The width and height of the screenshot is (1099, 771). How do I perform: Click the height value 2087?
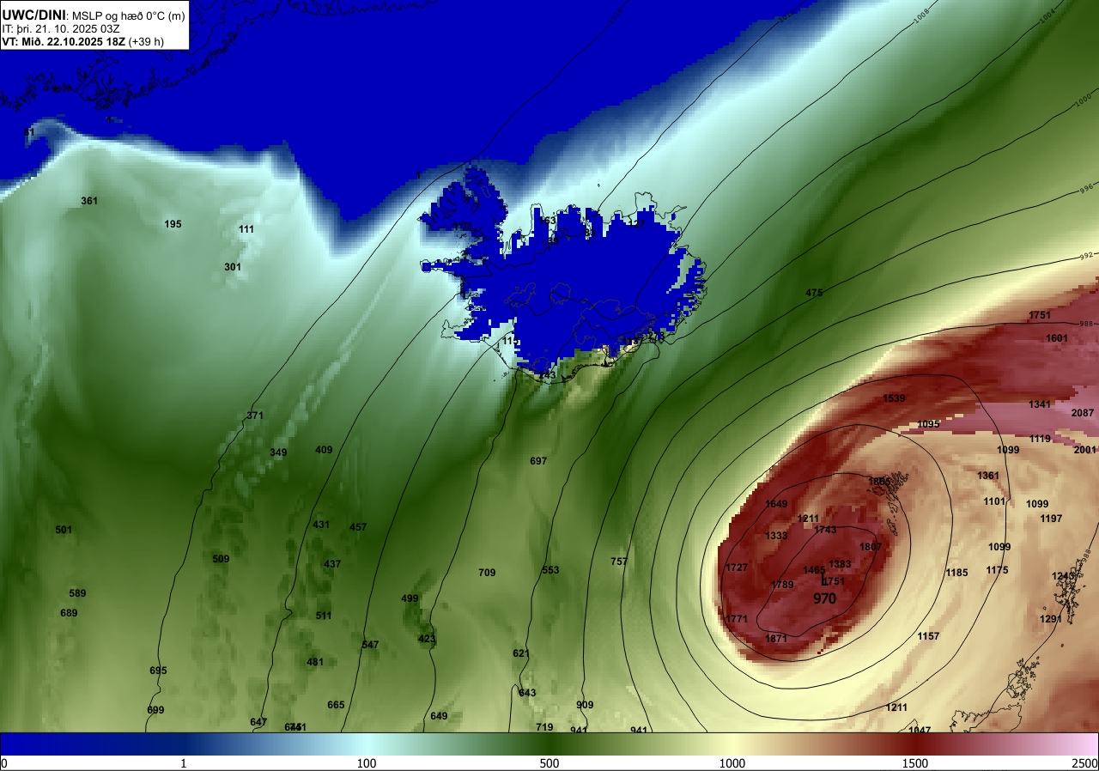tap(1084, 413)
